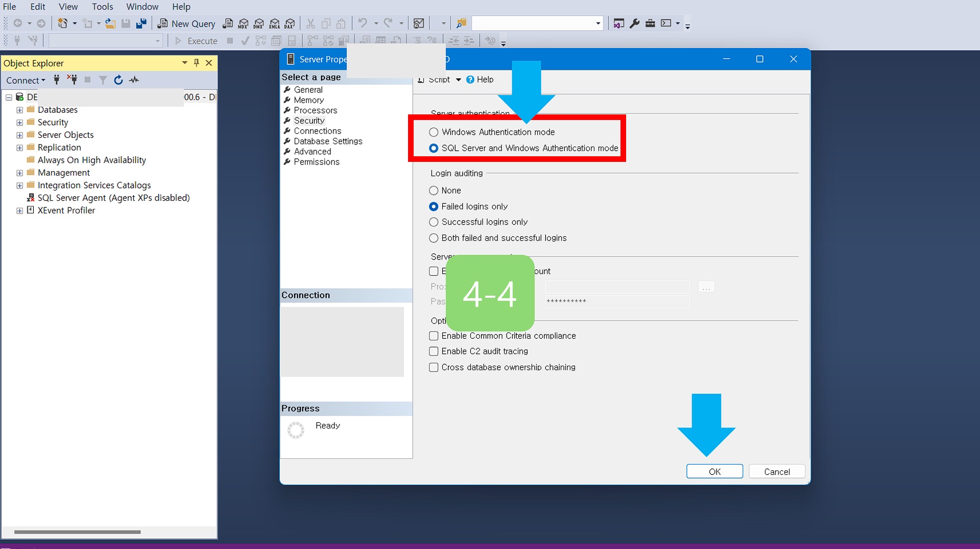This screenshot has width=980, height=549.
Task: Click the Stop icon in Object Explorer toolbar
Action: tap(87, 80)
